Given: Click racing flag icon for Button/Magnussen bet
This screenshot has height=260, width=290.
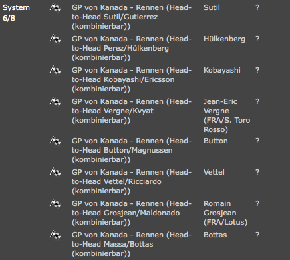Looking at the screenshot, I should pyautogui.click(x=55, y=141).
